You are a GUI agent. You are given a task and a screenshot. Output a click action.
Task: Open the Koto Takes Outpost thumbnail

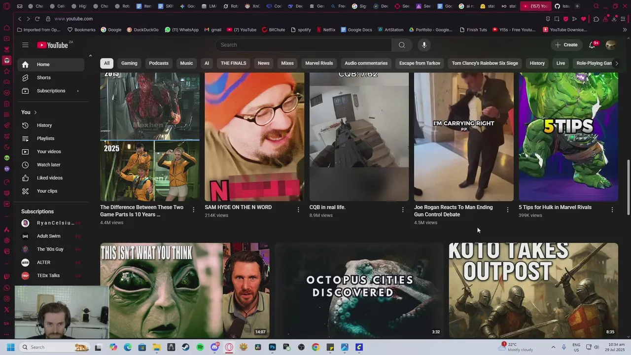pyautogui.click(x=533, y=290)
